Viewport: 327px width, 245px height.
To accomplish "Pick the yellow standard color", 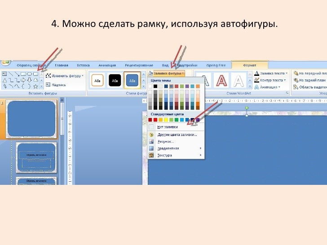I will (x=166, y=120).
